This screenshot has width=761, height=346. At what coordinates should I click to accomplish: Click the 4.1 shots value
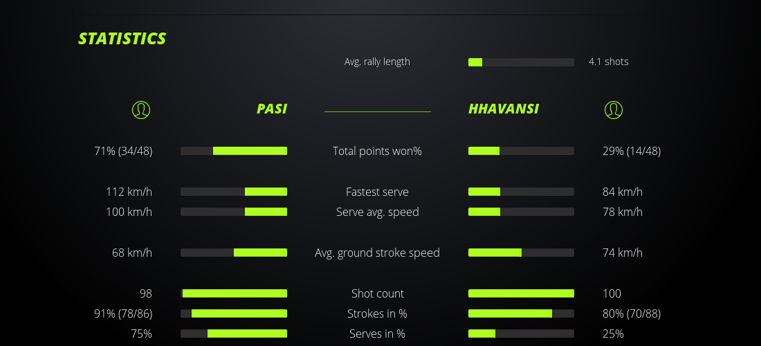point(609,62)
